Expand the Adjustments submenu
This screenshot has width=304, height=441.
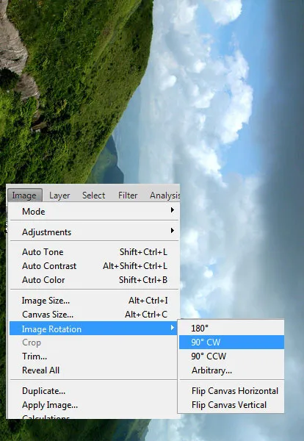click(x=94, y=232)
